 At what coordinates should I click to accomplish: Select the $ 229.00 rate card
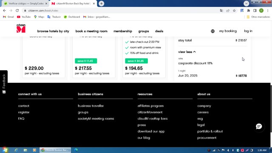point(44,57)
